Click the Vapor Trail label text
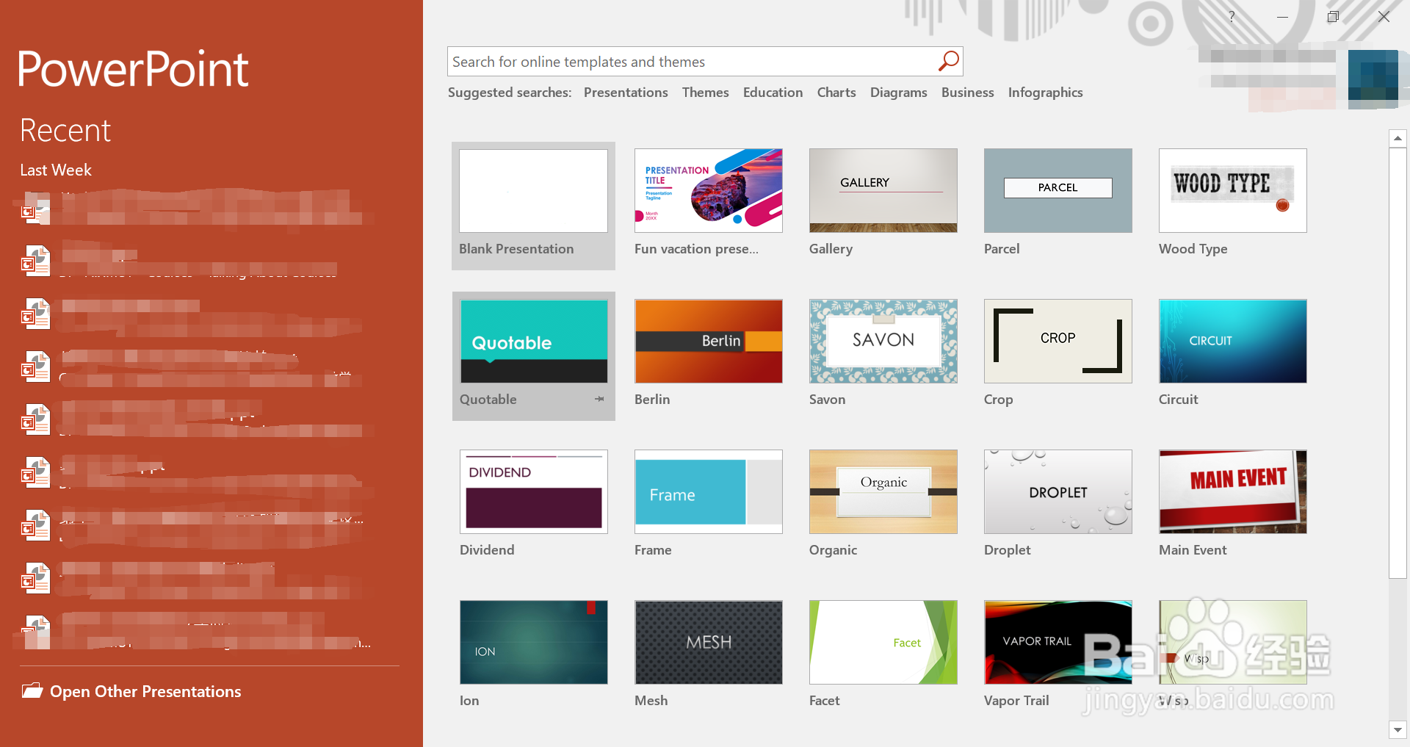This screenshot has height=747, width=1410. pos(1016,701)
